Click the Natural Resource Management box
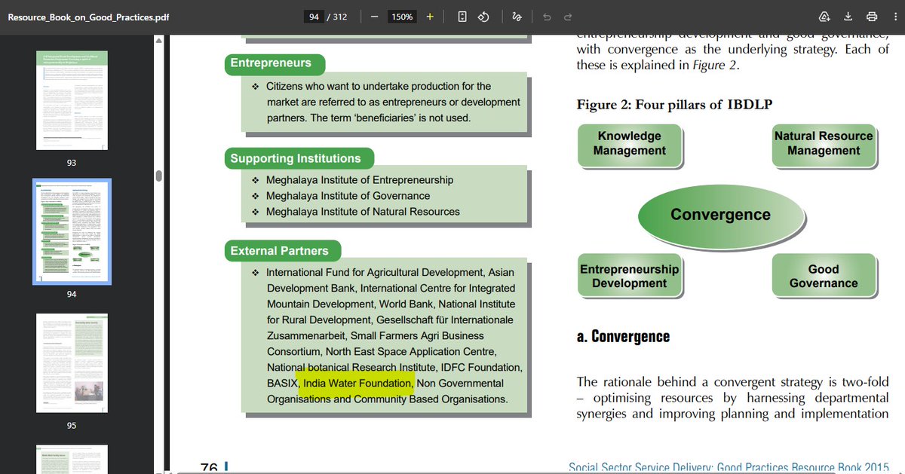 pos(824,144)
